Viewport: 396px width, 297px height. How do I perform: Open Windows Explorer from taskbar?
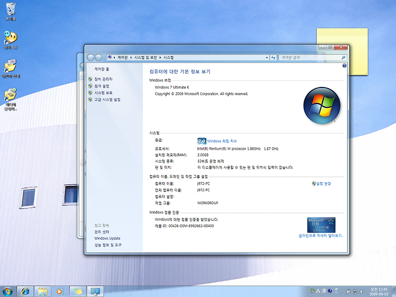(42, 291)
